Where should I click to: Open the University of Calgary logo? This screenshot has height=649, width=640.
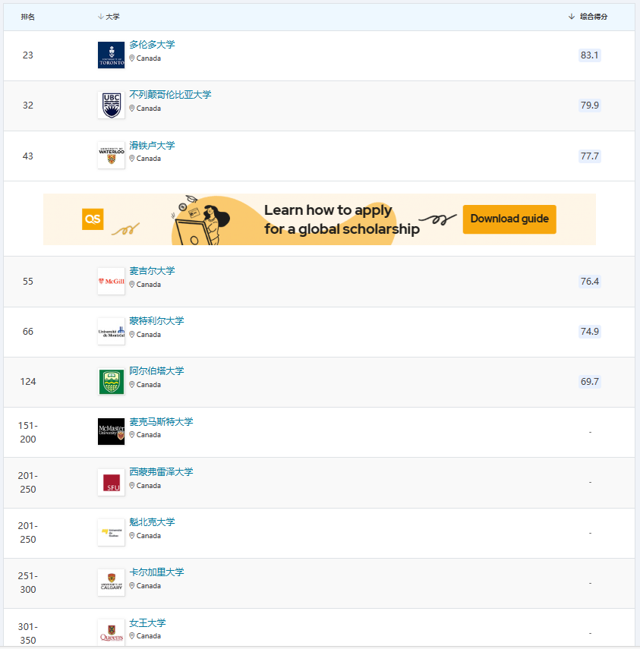click(x=111, y=582)
